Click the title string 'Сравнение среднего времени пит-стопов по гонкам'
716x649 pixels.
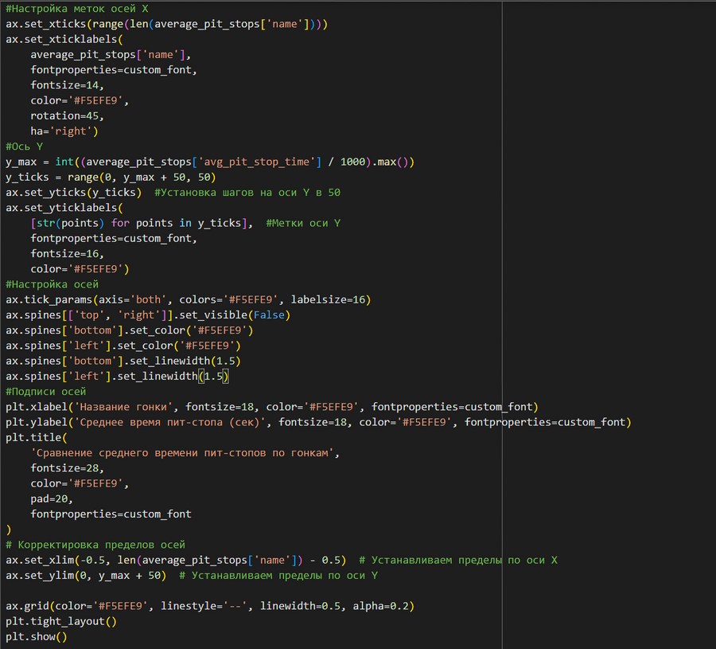183,453
